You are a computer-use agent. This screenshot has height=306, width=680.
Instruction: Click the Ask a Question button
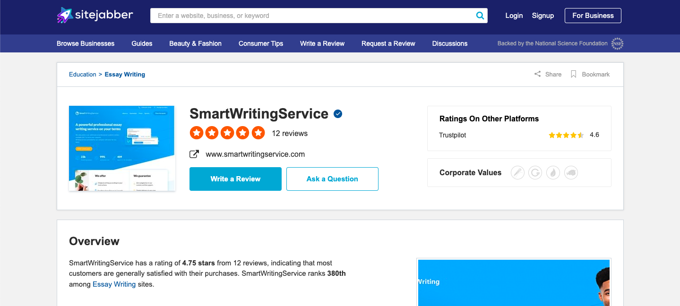coord(332,179)
